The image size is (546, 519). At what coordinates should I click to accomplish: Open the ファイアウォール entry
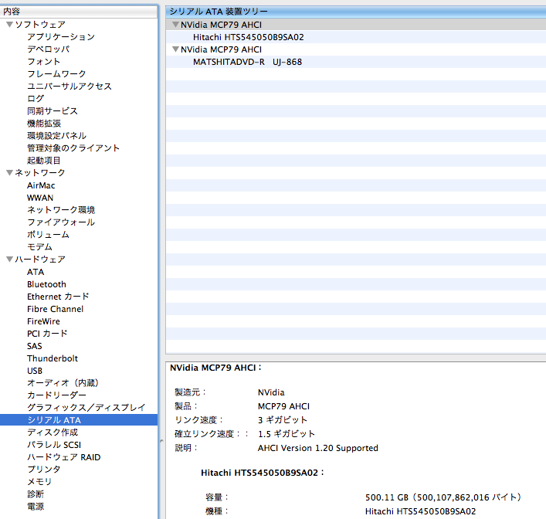61,222
